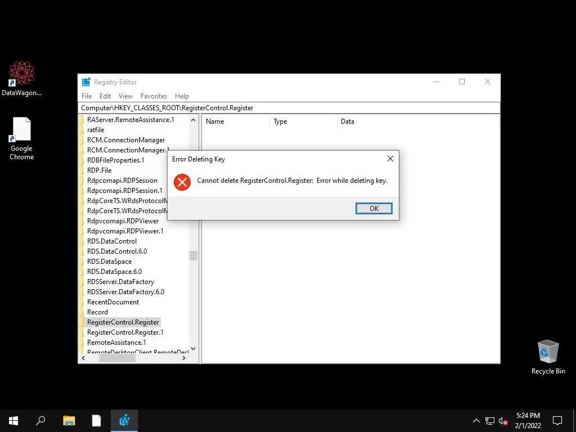The image size is (576, 432).
Task: Open the File menu in Registry Editor
Action: [x=87, y=96]
